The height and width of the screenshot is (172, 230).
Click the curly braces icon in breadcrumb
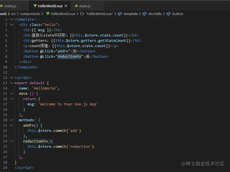[82, 14]
